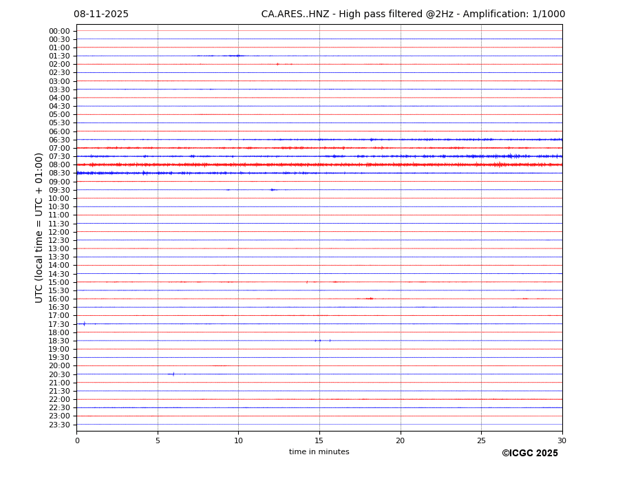Select the 06:30 row time label
The width and height of the screenshot is (638, 479).
click(x=59, y=140)
